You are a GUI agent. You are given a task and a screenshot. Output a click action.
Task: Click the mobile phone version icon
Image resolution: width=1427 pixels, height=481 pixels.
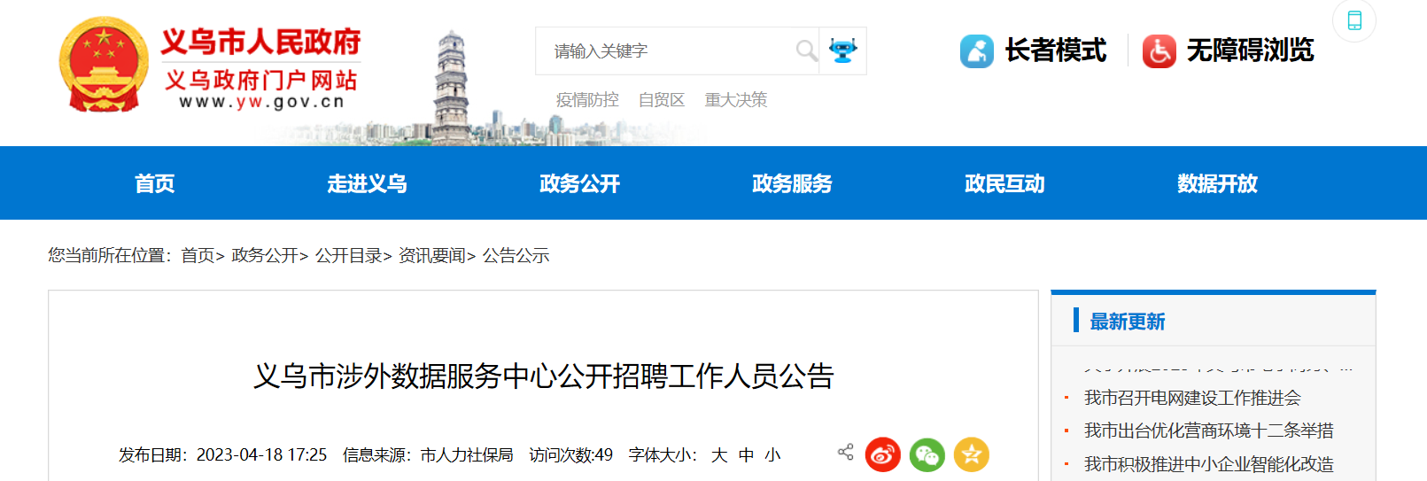(x=1354, y=20)
